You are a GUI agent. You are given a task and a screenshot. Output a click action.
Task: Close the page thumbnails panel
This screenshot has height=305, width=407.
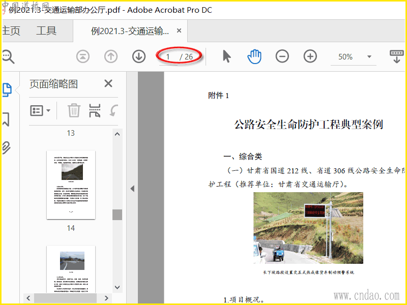[x=108, y=83]
